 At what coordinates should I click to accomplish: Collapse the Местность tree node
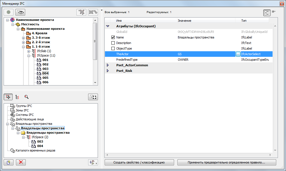click(13, 24)
